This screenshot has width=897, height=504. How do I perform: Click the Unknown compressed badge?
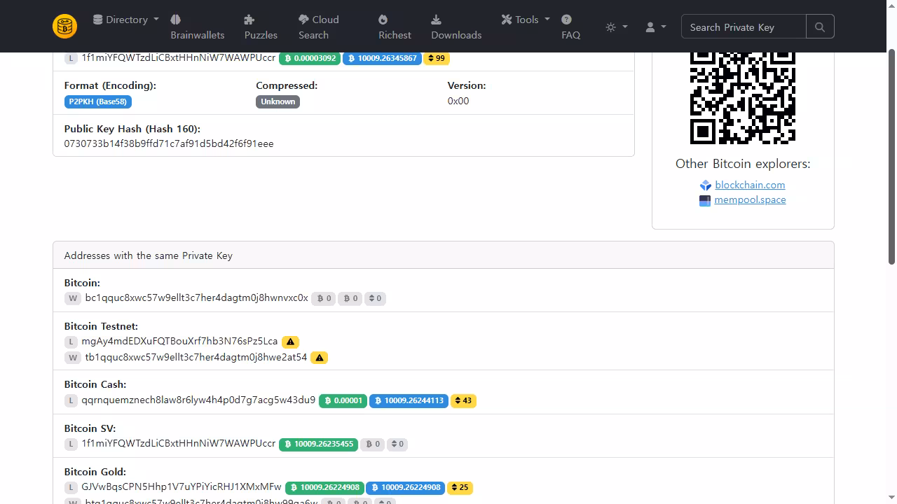tap(278, 101)
